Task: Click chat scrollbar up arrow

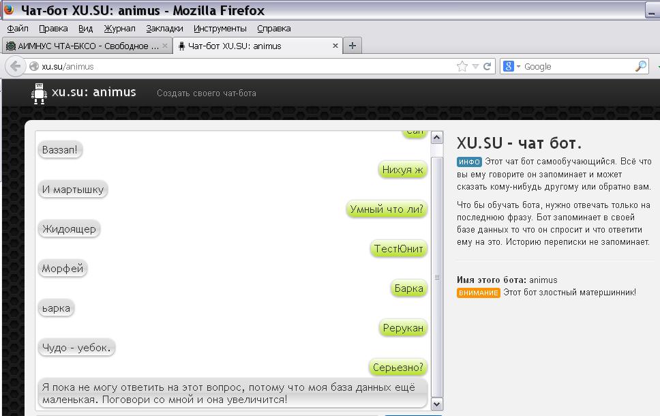Action: click(436, 138)
